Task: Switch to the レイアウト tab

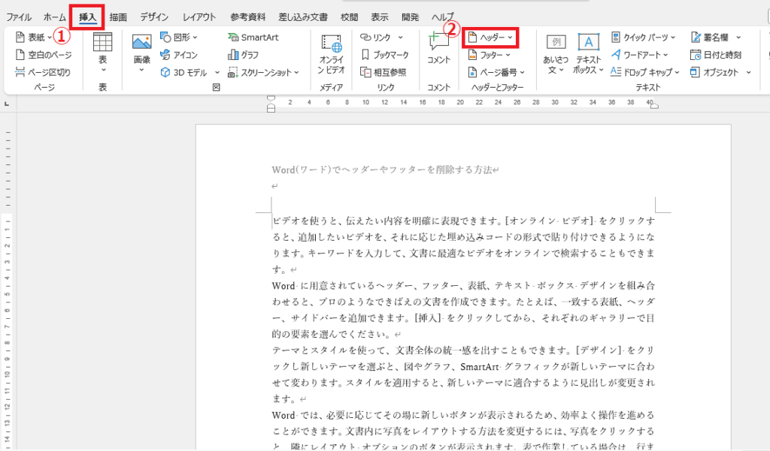Action: click(199, 17)
